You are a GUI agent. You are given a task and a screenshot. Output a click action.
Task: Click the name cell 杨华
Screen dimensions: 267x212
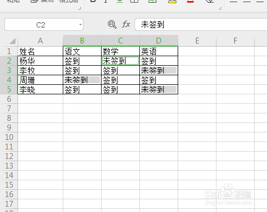pyautogui.click(x=40, y=61)
